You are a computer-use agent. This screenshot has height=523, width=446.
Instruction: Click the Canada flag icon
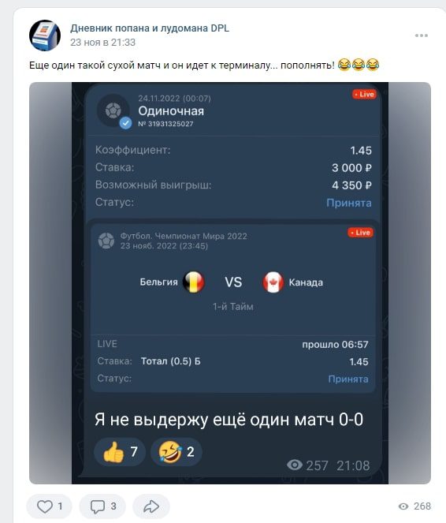[273, 282]
